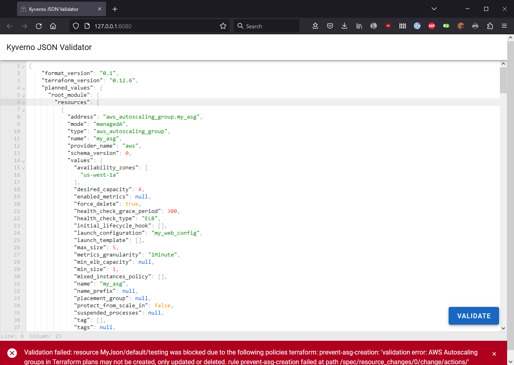Open the uBlock Origin extension icon
514x365 pixels.
(388, 26)
